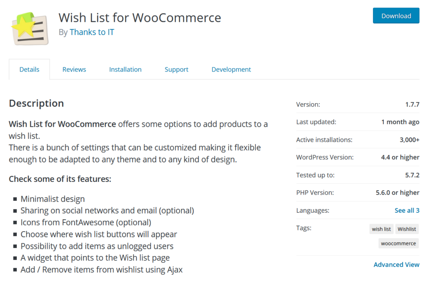
Task: Click the 'Tags:' label
Action: 304,228
